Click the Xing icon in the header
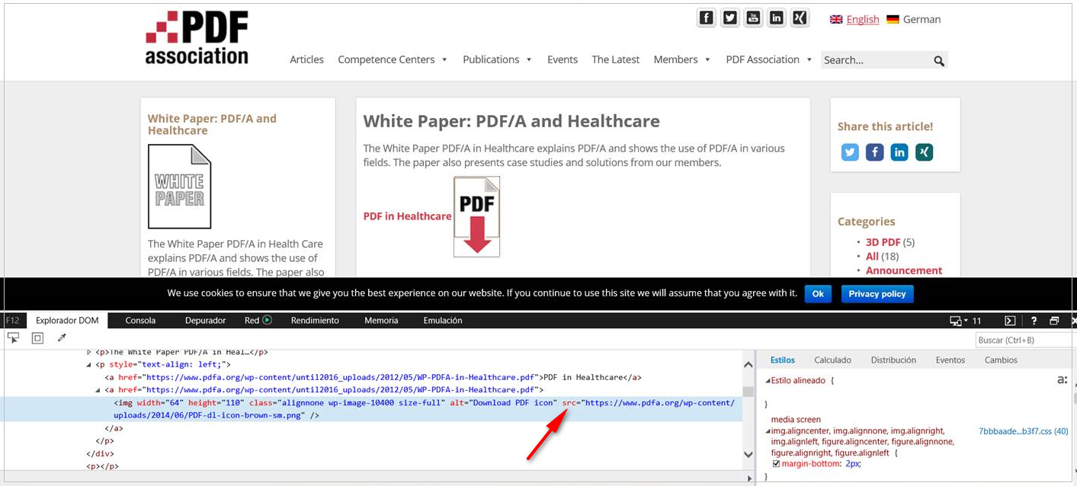Screen dimensions: 1077x486 [x=800, y=18]
